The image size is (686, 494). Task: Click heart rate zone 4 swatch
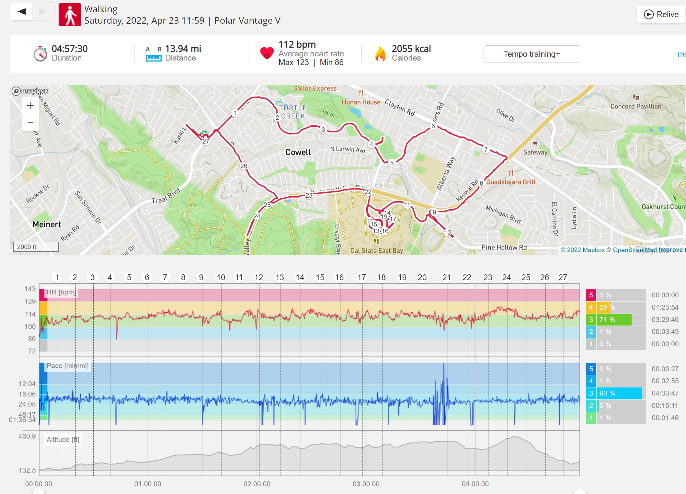[591, 307]
